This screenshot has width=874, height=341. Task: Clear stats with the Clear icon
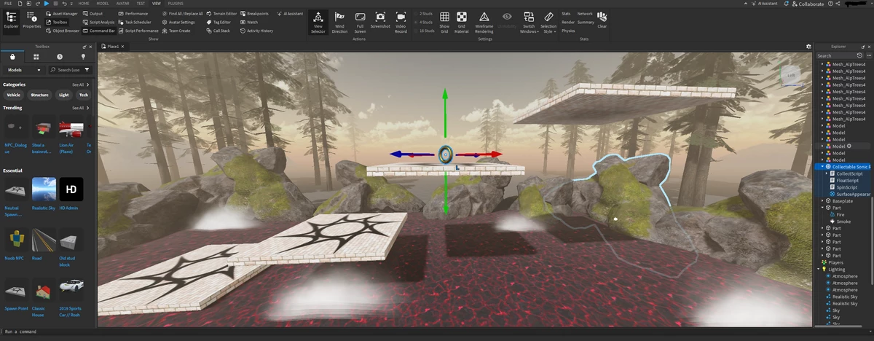[602, 19]
